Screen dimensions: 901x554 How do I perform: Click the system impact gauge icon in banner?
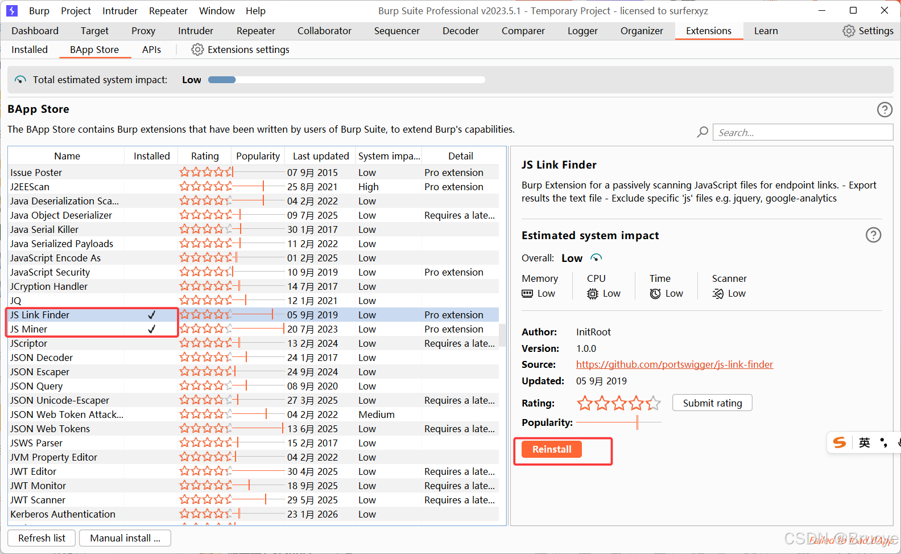20,80
